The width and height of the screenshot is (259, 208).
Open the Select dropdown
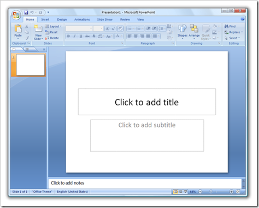pyautogui.click(x=232, y=38)
